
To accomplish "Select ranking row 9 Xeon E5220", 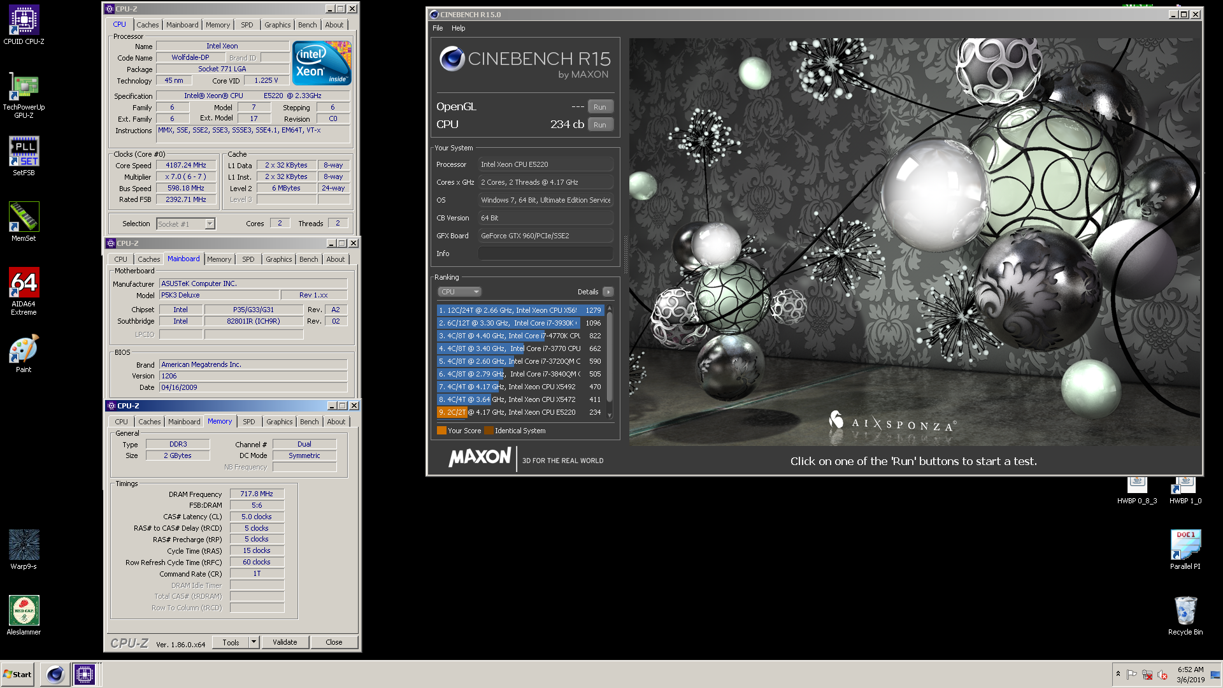I will point(520,412).
